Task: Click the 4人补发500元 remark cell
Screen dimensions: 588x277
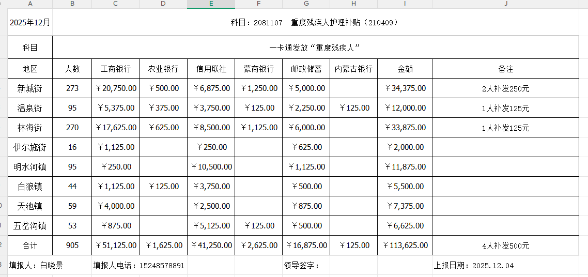Action: pos(505,245)
